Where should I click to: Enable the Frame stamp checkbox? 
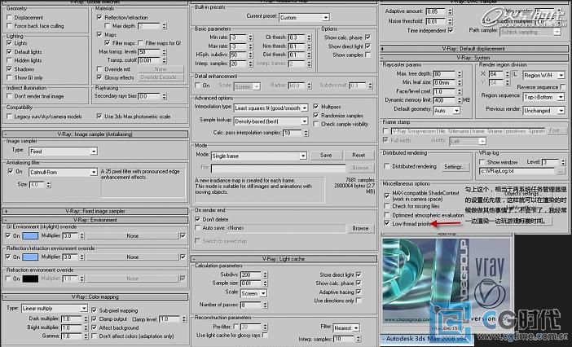click(385, 130)
